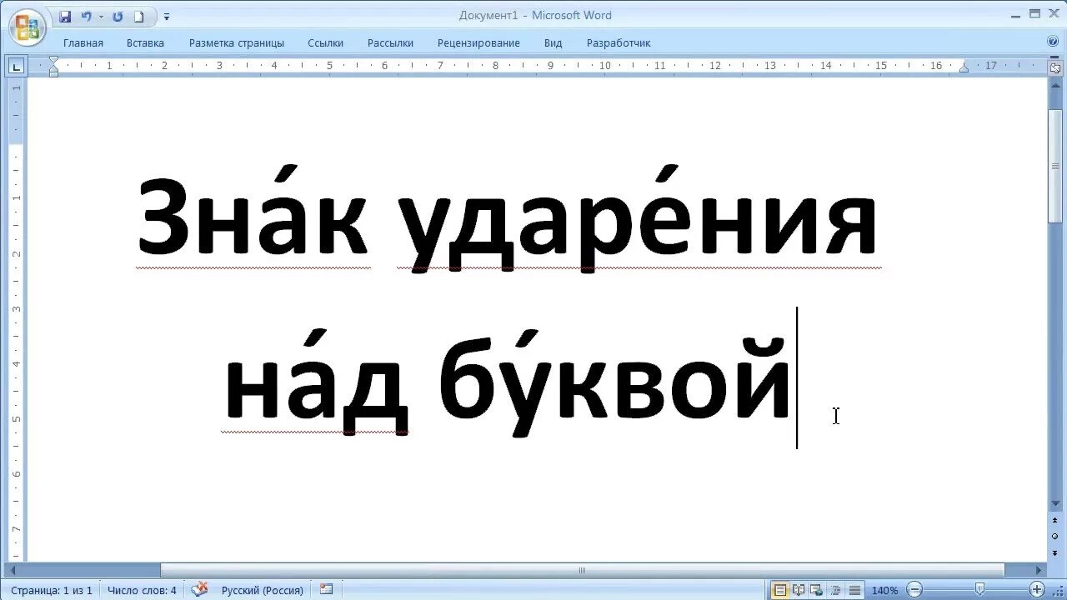Click page count 'Страница: 1 из 1'

point(52,590)
